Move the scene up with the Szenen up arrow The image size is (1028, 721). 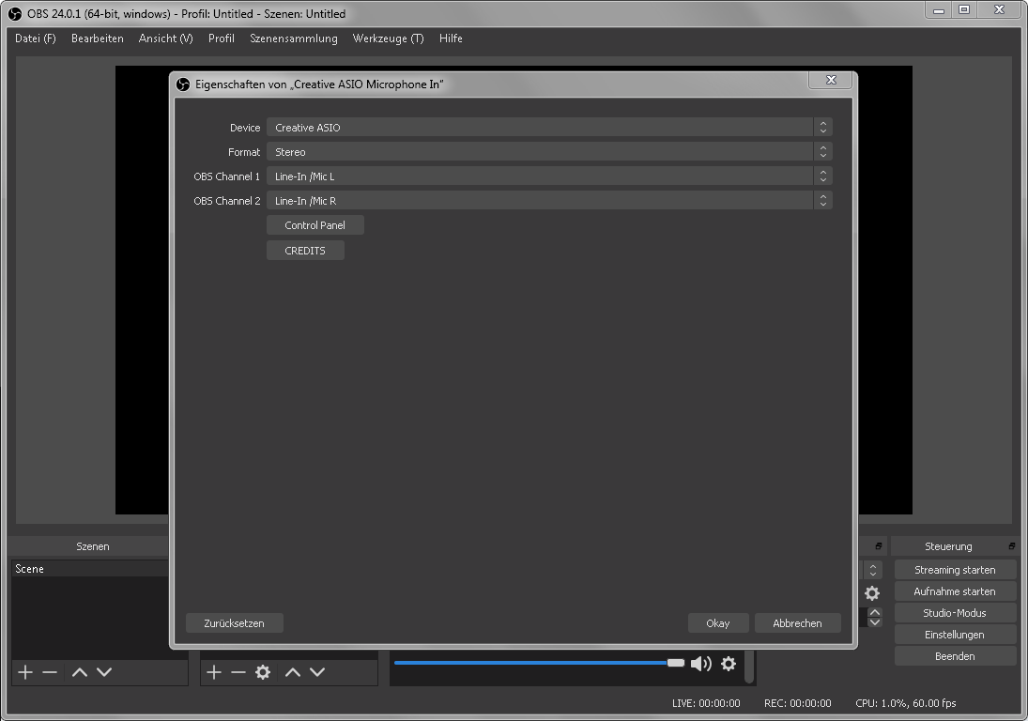79,672
